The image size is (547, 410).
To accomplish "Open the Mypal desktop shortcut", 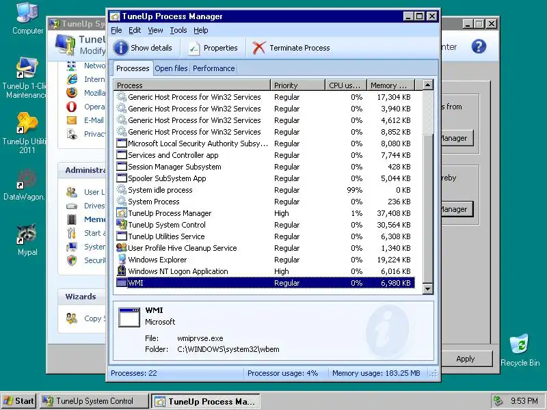I will tap(27, 240).
